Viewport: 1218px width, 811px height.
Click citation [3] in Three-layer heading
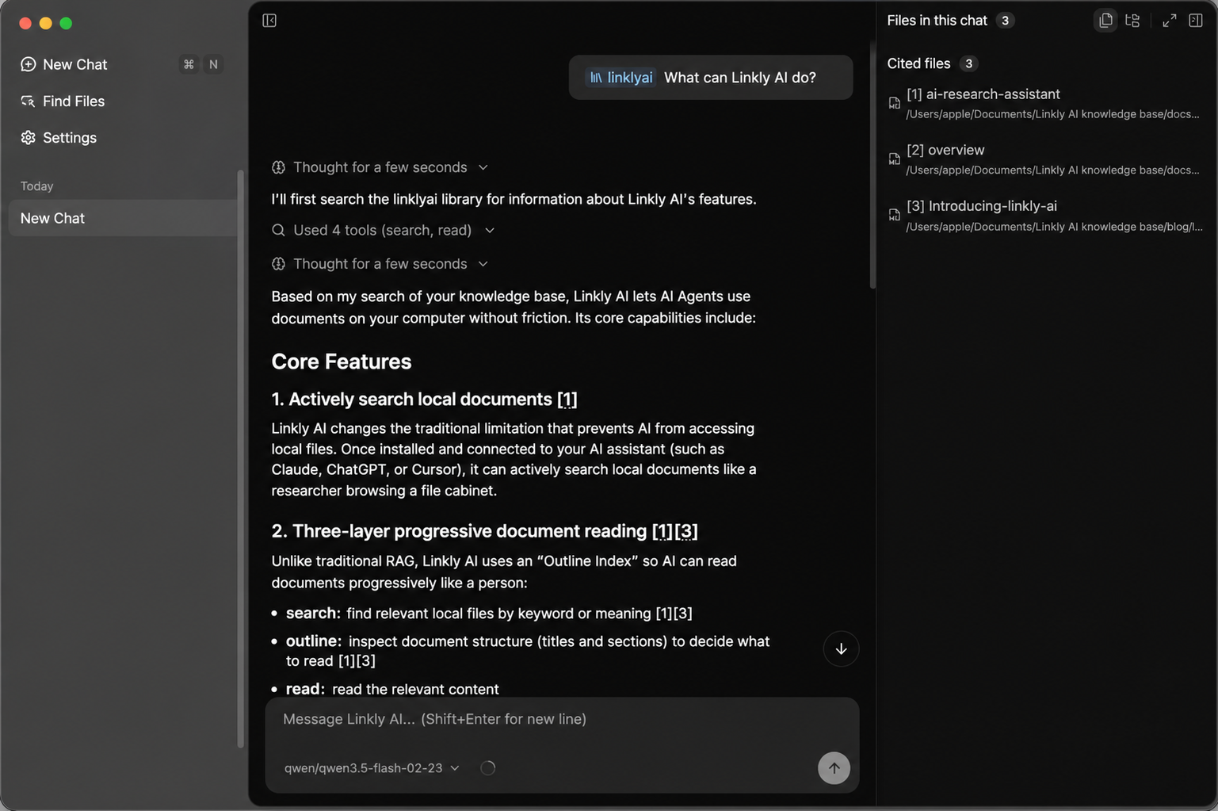686,531
